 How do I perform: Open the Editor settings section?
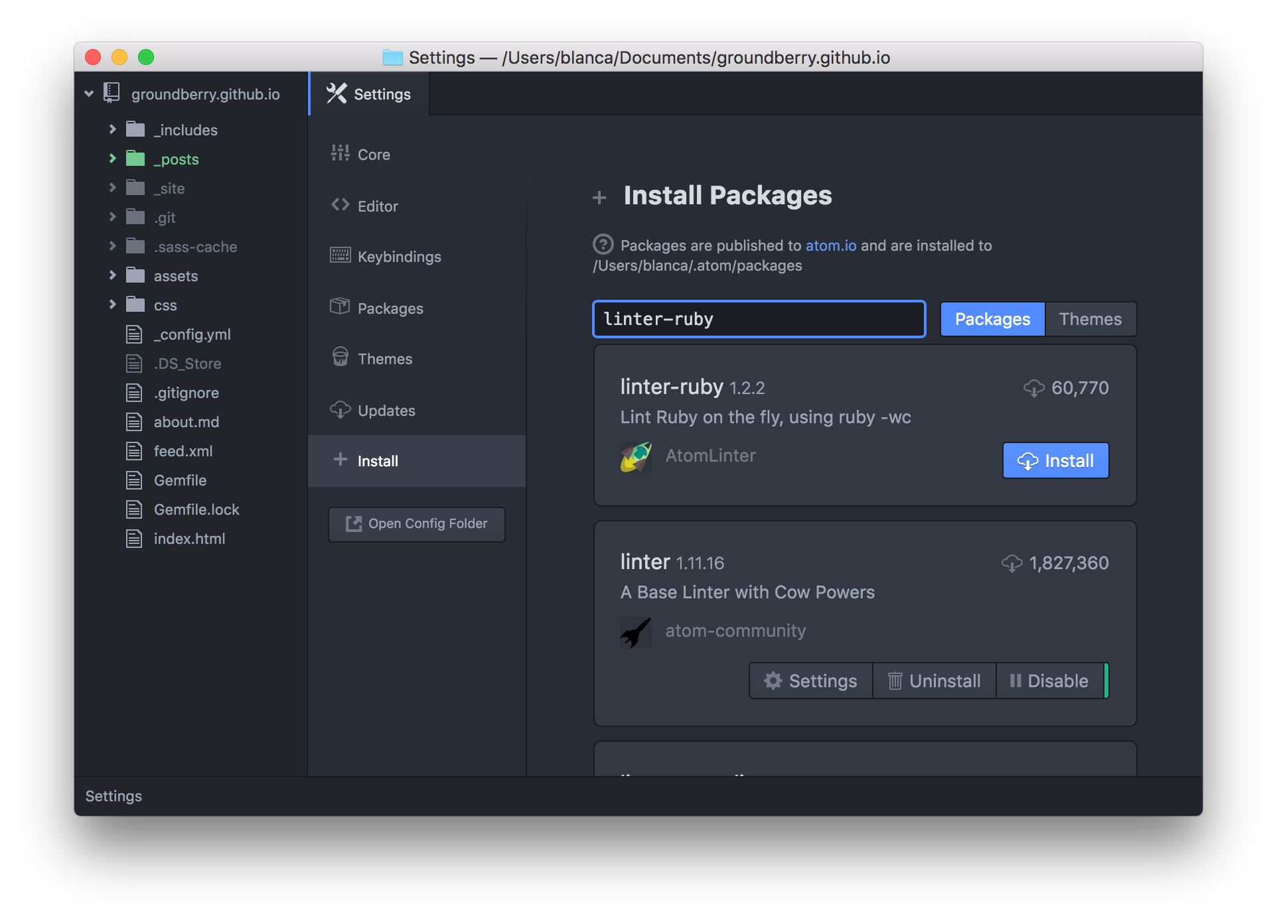pos(417,206)
